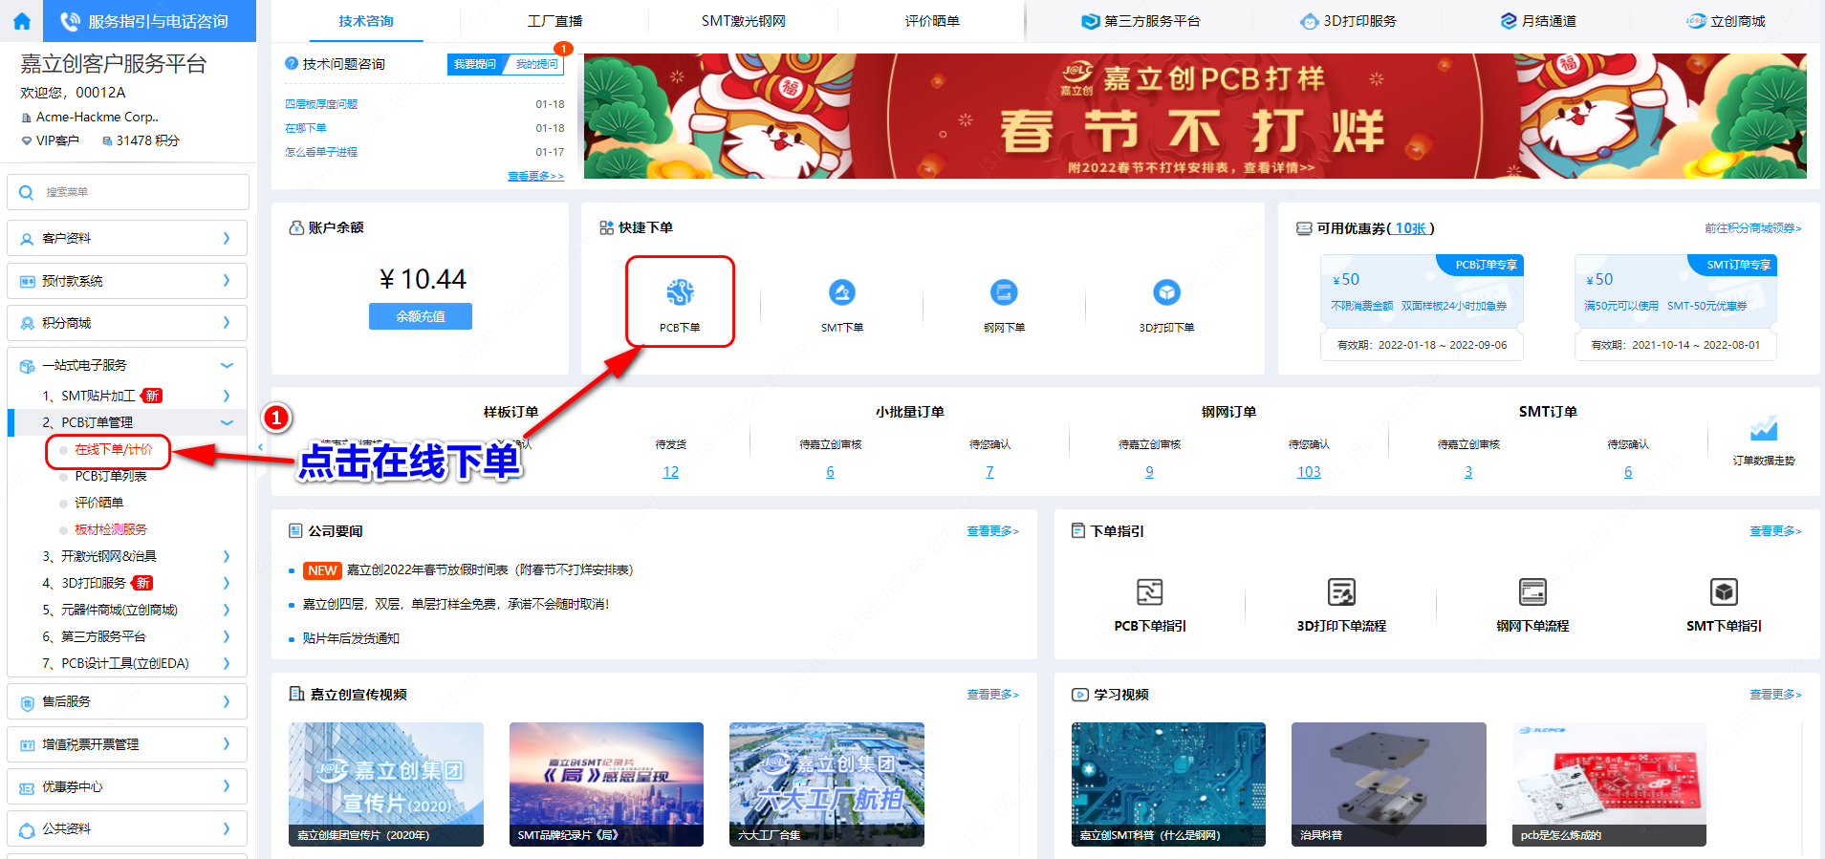Play 嘉立创集团宣传片 (2020年) video
Viewport: 1825px width, 859px height.
tap(386, 784)
